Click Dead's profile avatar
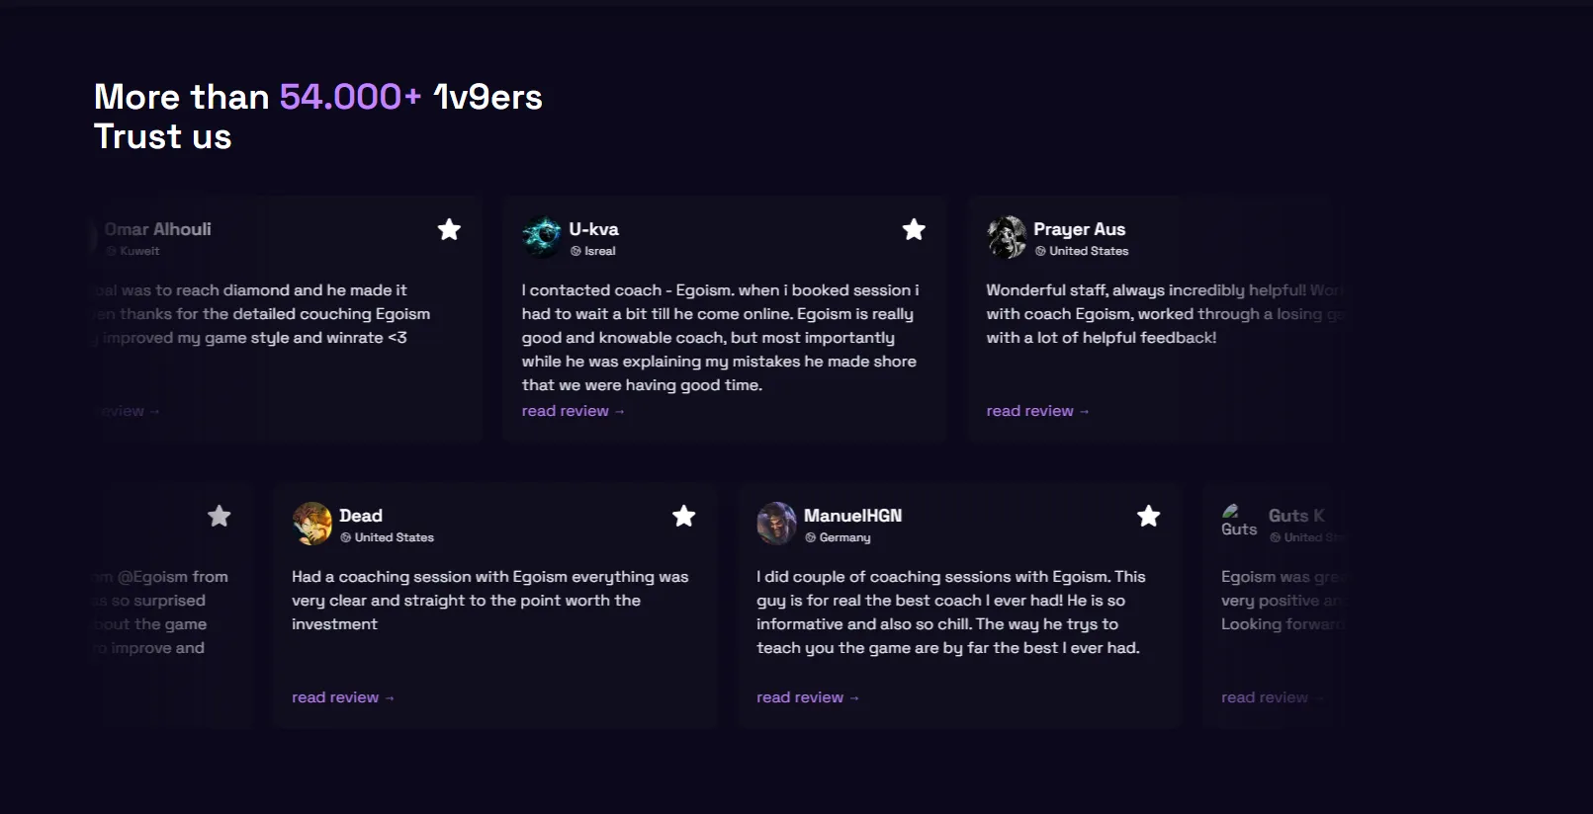This screenshot has height=814, width=1593. (x=312, y=524)
